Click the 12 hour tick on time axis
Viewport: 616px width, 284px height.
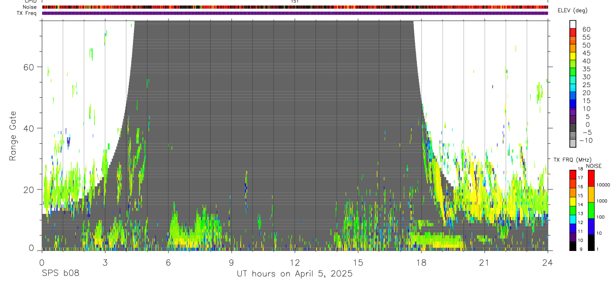295,262
